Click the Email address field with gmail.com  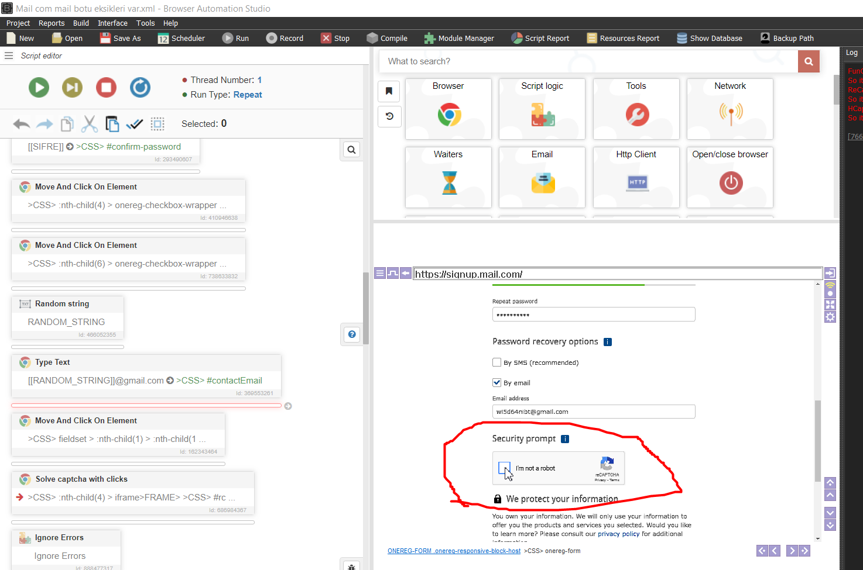click(x=594, y=412)
